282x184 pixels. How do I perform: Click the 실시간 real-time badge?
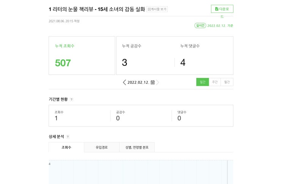pos(200,25)
